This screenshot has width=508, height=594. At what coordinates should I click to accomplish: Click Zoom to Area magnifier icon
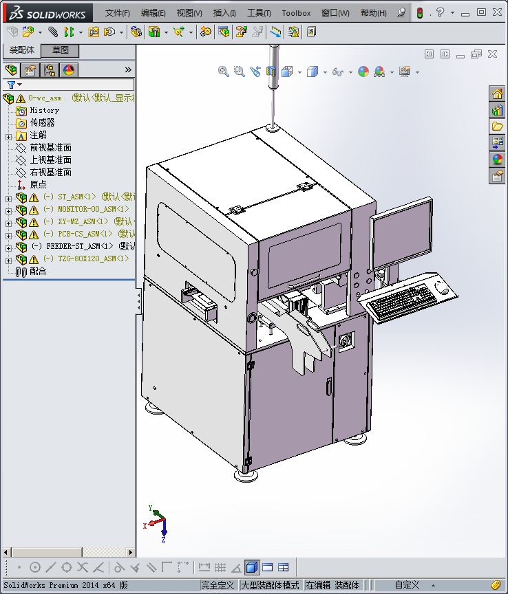click(x=240, y=71)
